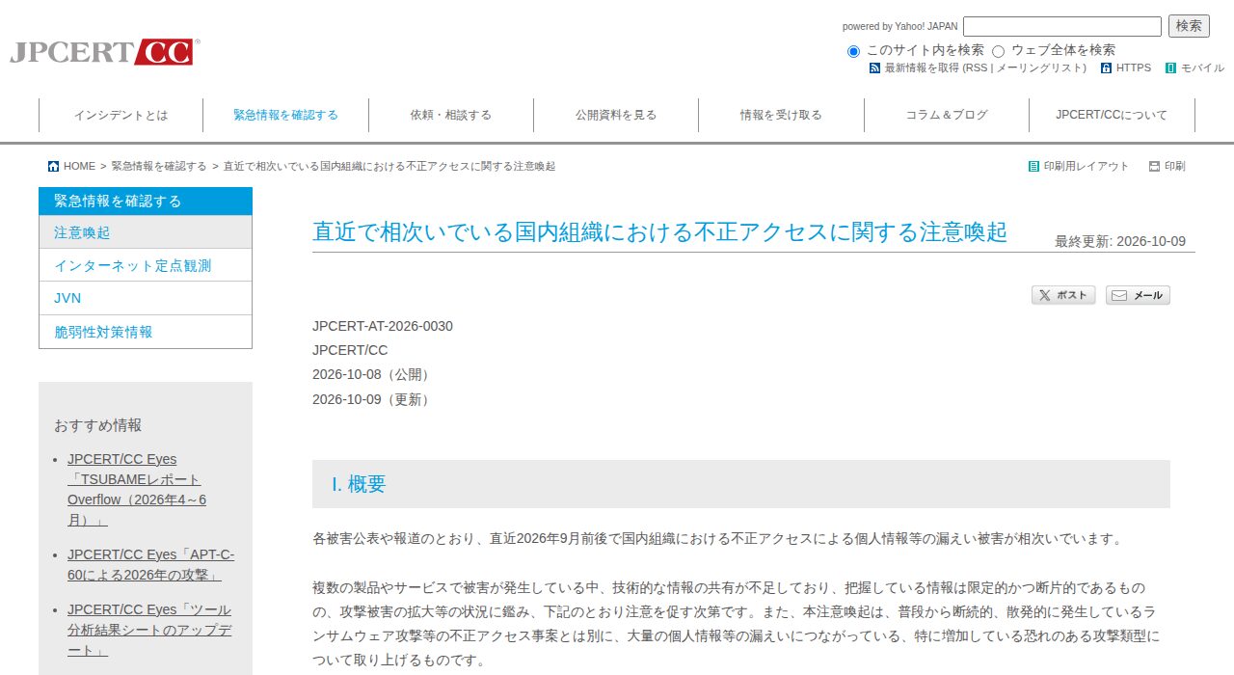
Task: Click the 印刷 printer icon
Action: (x=1154, y=167)
